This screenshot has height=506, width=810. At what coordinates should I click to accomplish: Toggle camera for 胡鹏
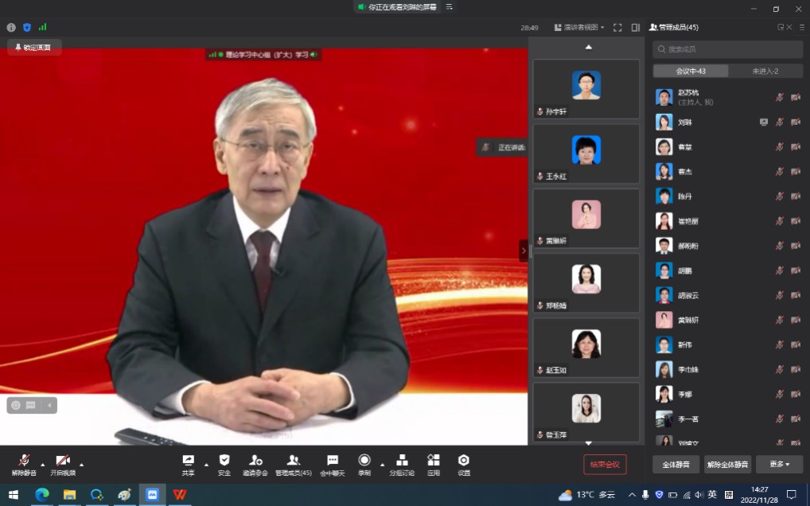[x=796, y=271]
